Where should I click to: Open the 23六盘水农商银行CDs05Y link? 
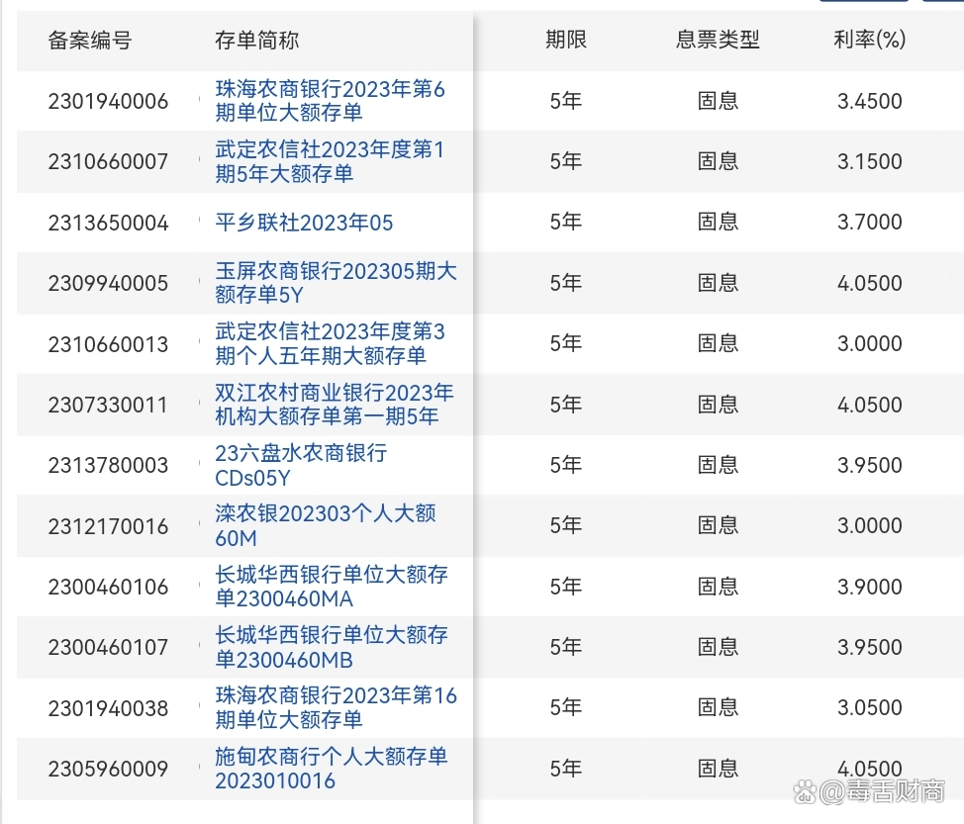[299, 465]
